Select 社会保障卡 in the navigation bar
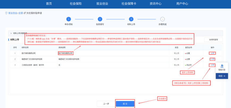The image size is (231, 108). pyautogui.click(x=129, y=4)
